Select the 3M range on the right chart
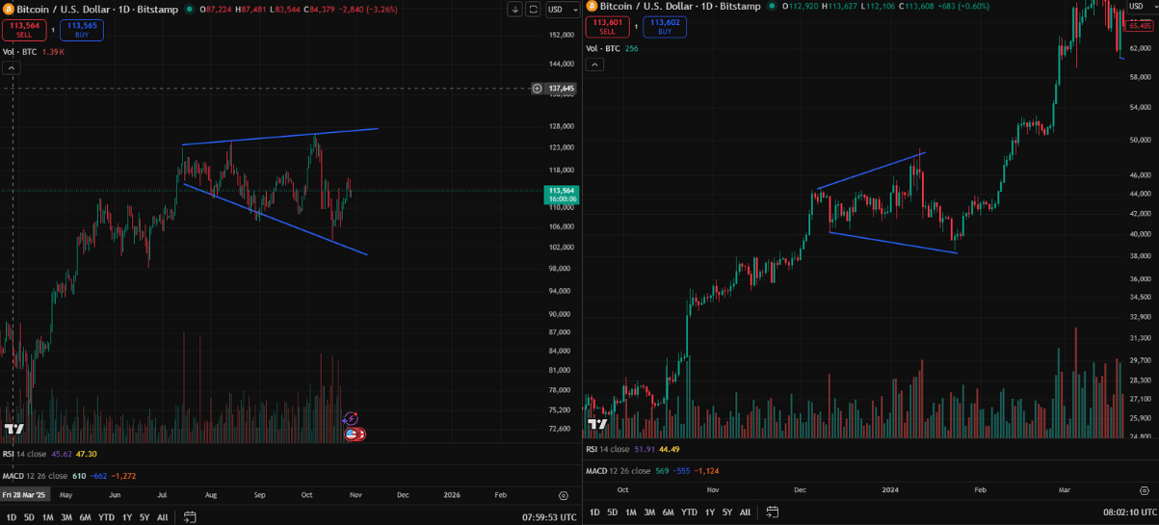1159x525 pixels. click(649, 512)
